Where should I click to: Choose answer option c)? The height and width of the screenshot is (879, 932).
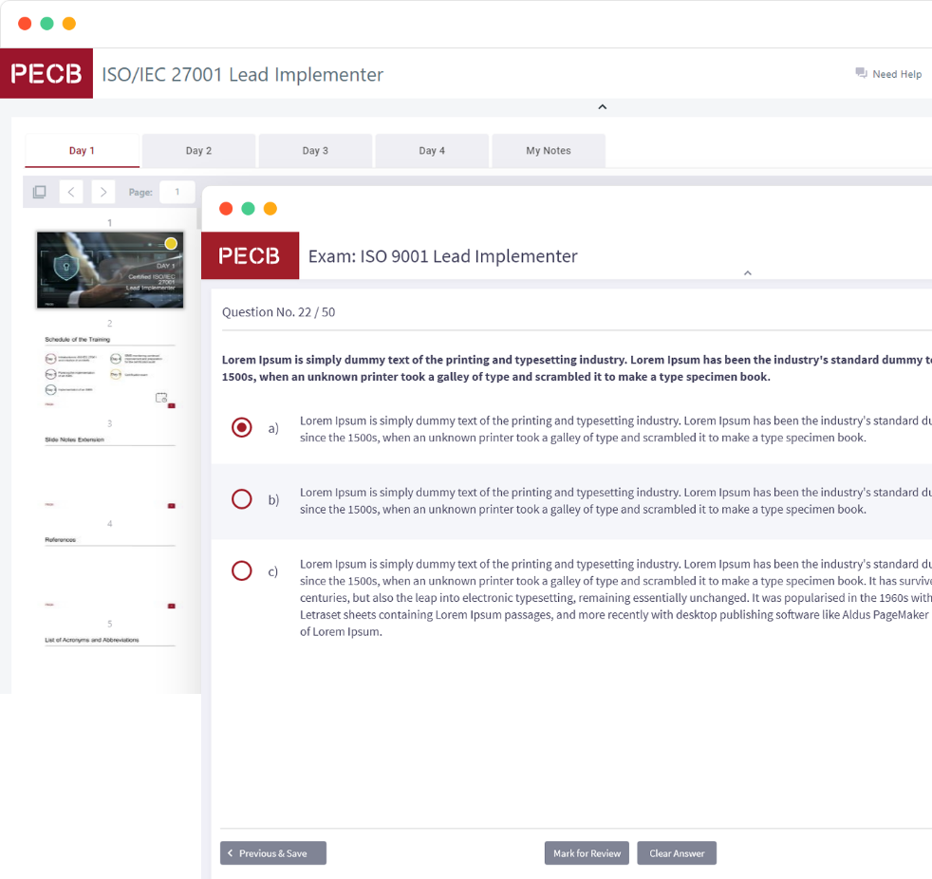pos(242,570)
